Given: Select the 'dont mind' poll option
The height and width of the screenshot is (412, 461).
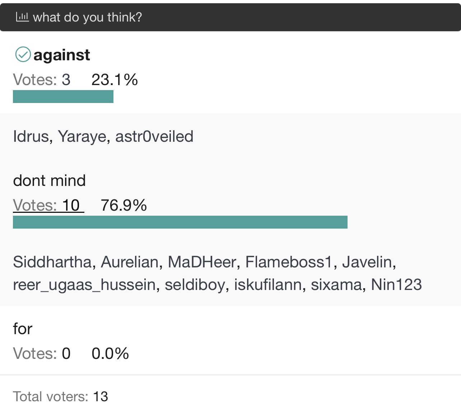Looking at the screenshot, I should [x=50, y=181].
